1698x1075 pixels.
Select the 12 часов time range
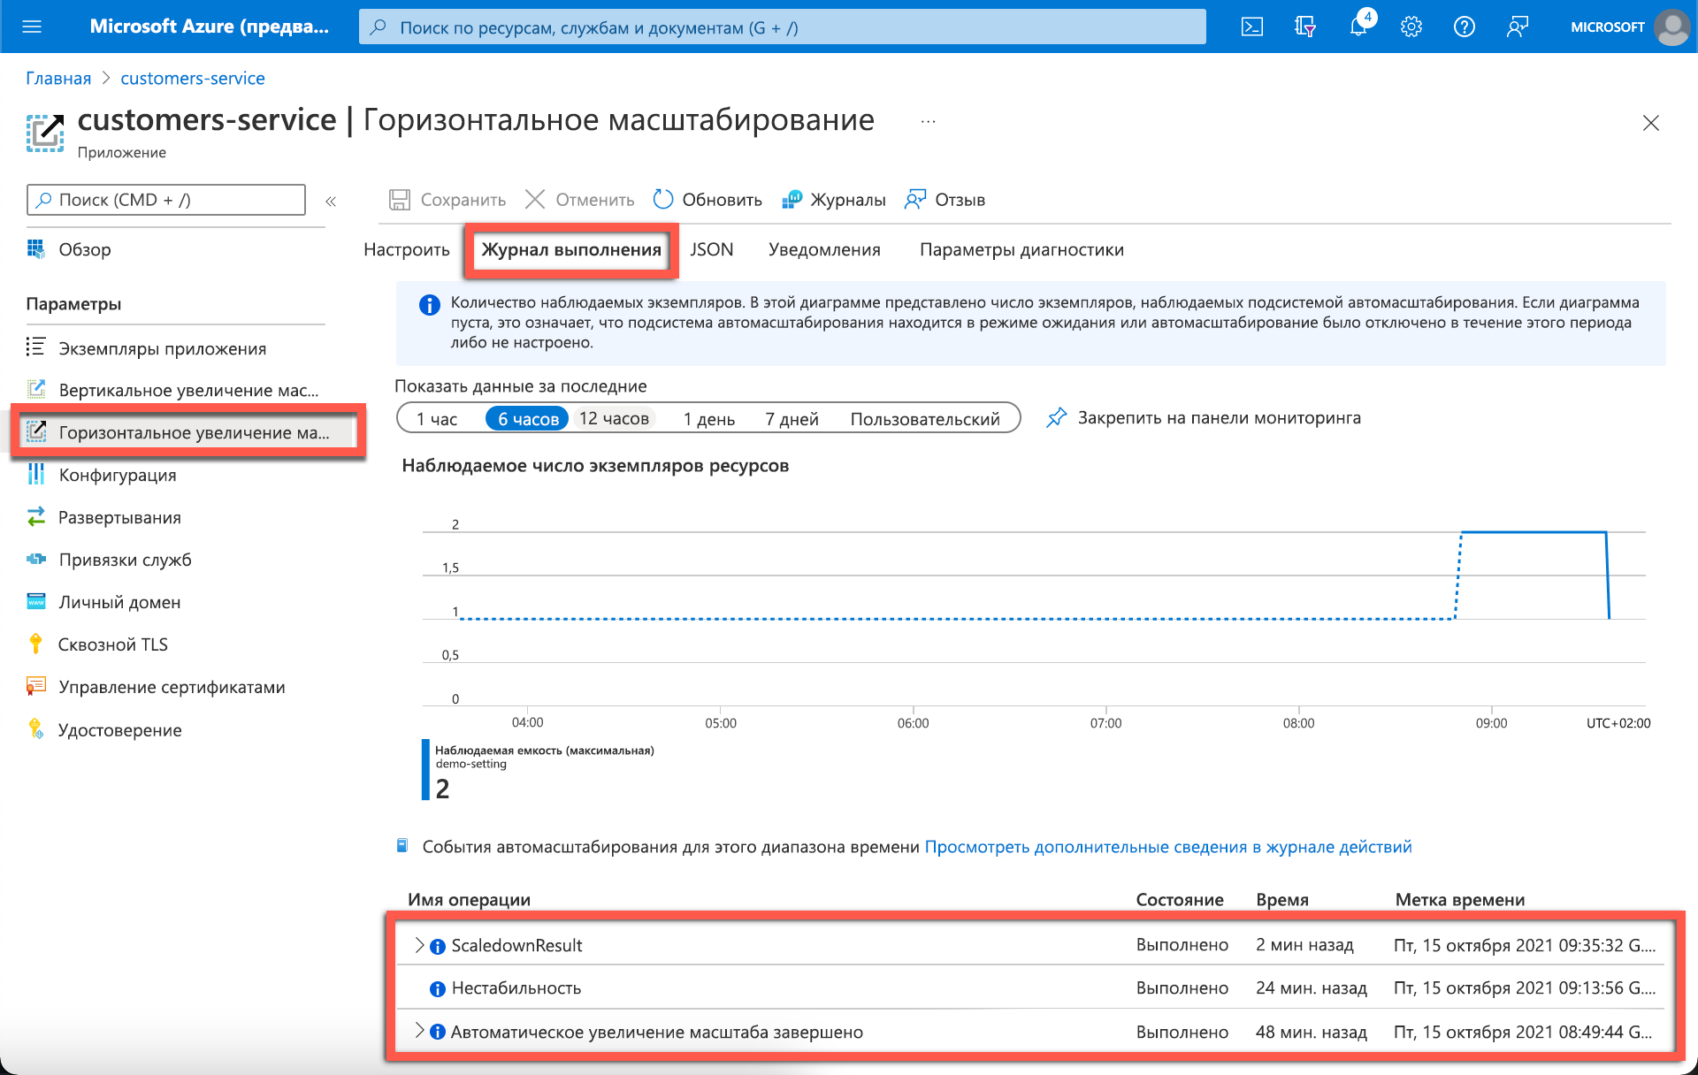click(x=614, y=419)
